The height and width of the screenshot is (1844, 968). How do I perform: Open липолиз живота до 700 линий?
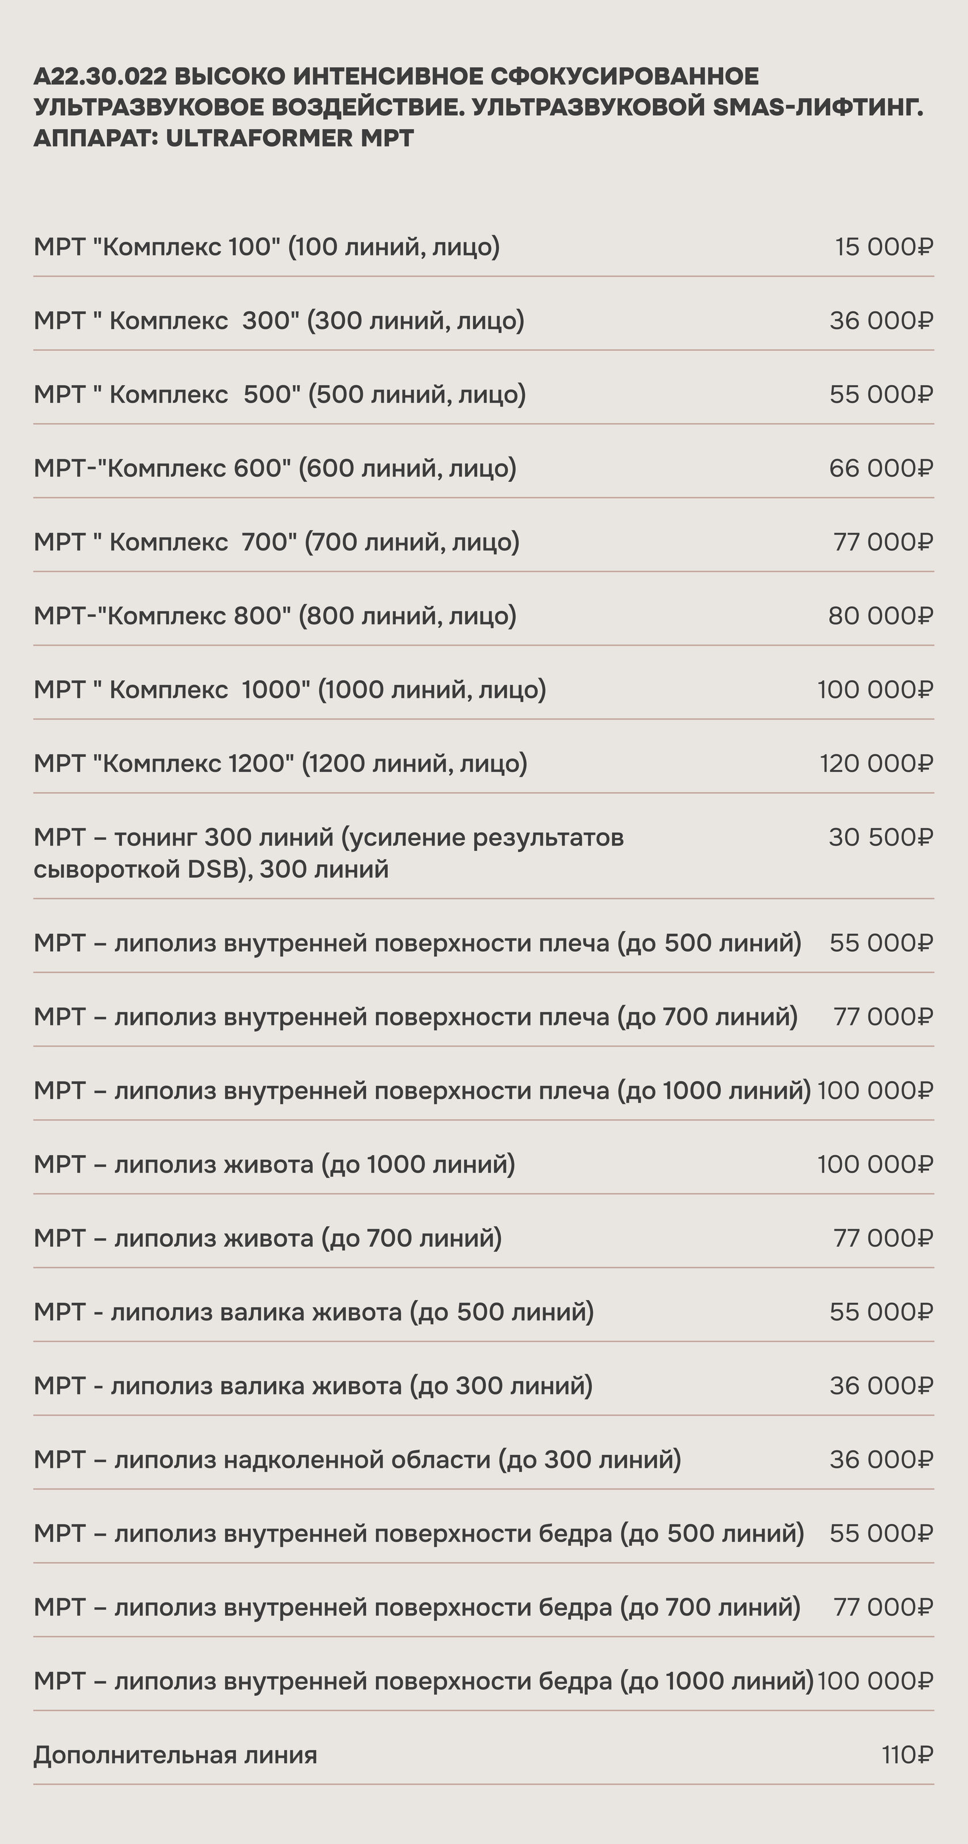(x=267, y=1238)
